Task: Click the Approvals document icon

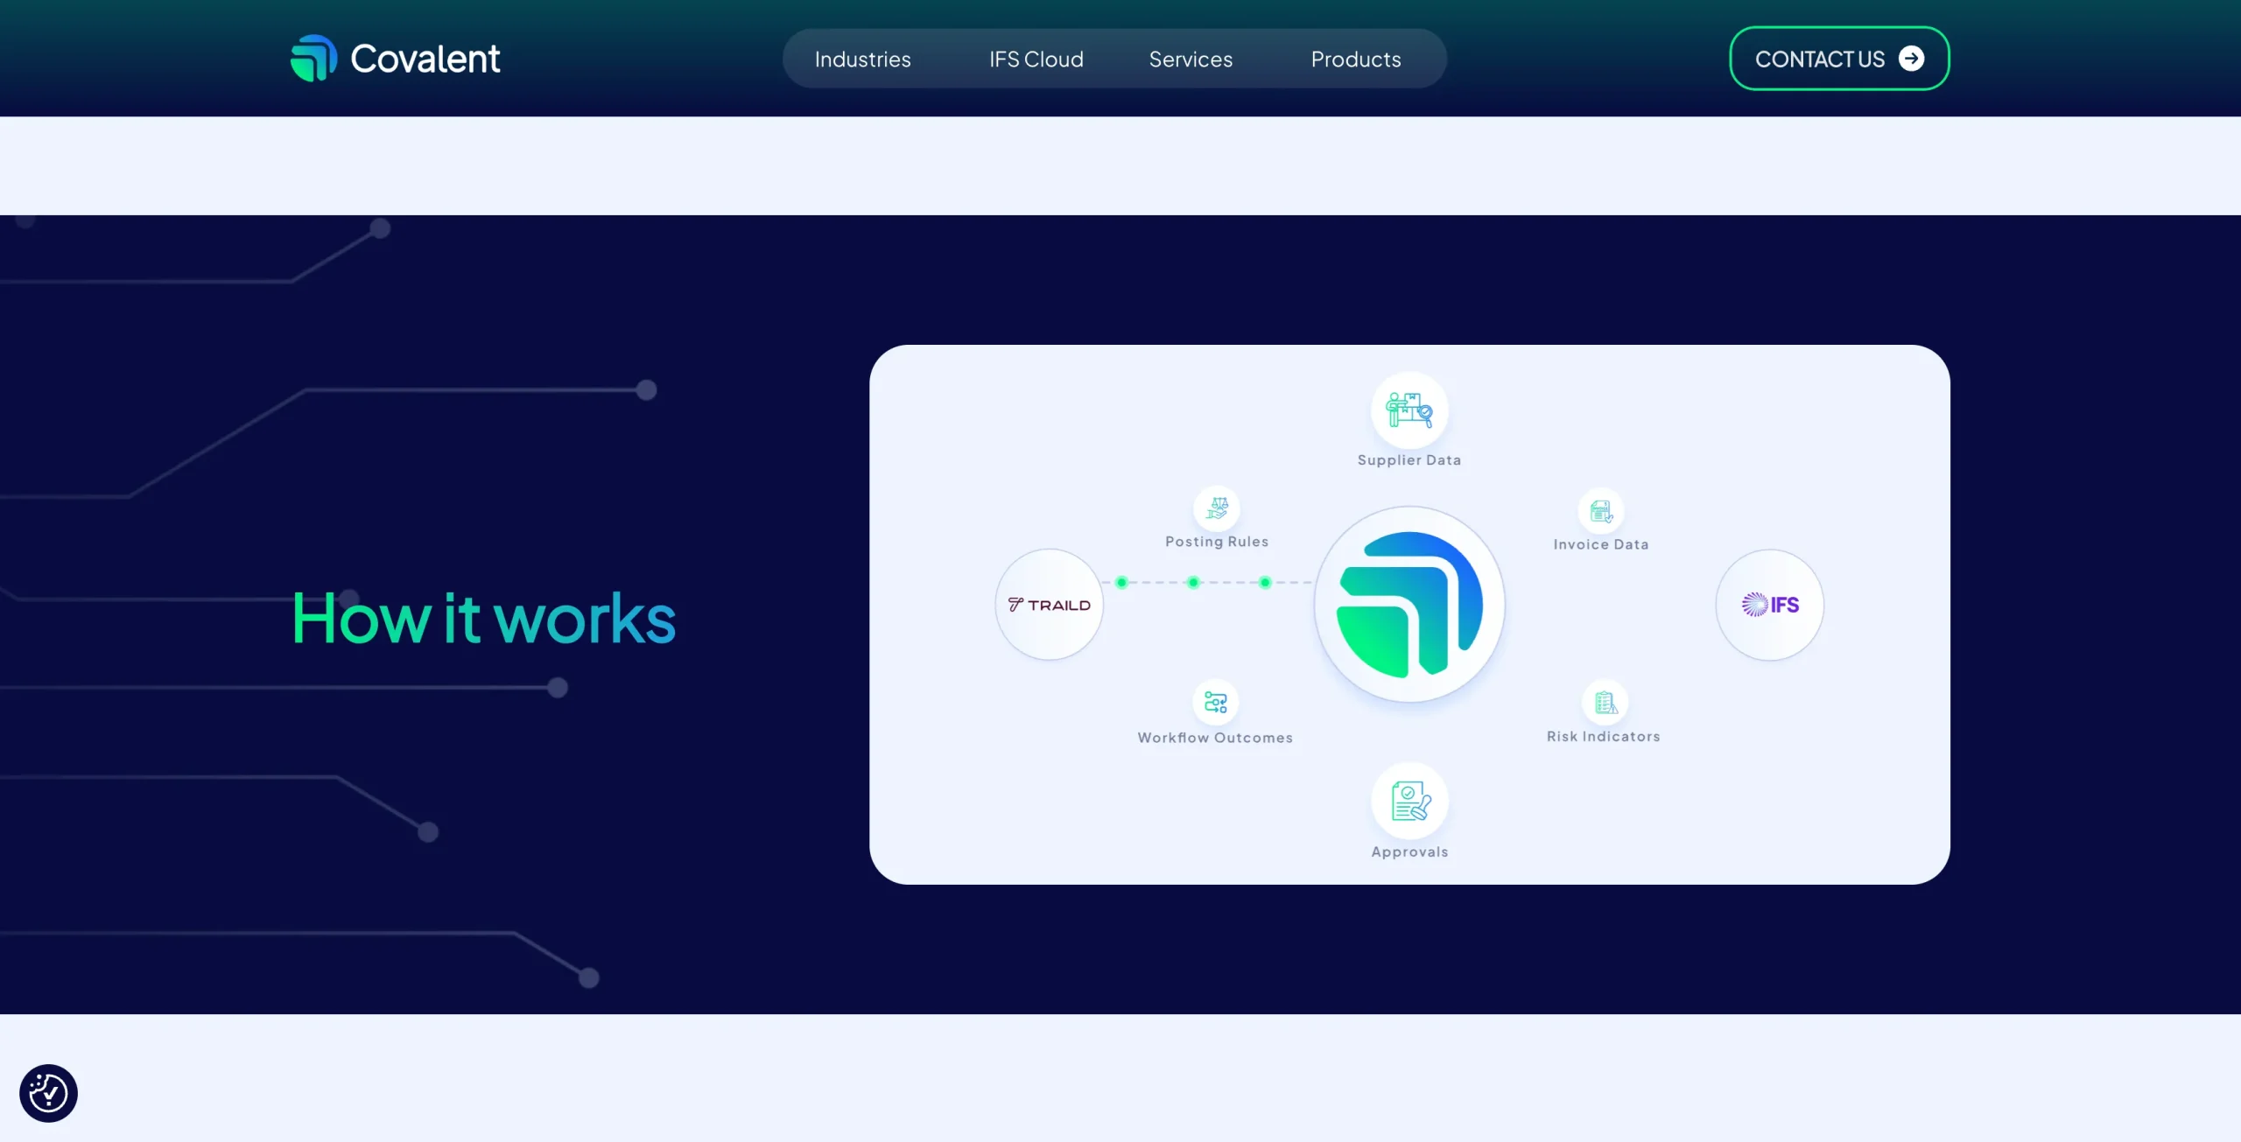Action: click(1409, 801)
